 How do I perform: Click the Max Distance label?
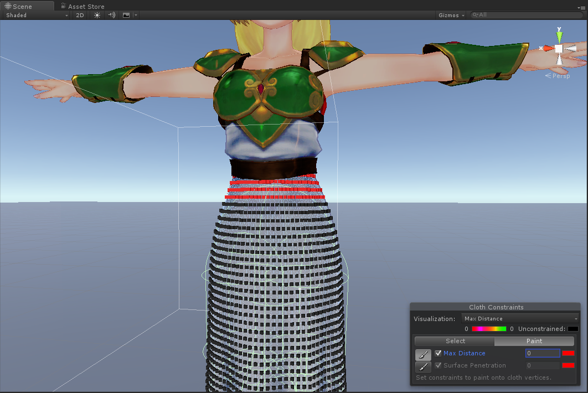464,353
